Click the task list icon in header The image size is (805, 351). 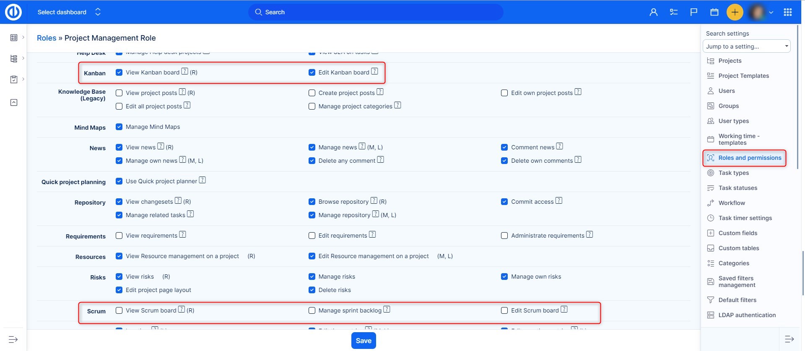[x=674, y=12]
